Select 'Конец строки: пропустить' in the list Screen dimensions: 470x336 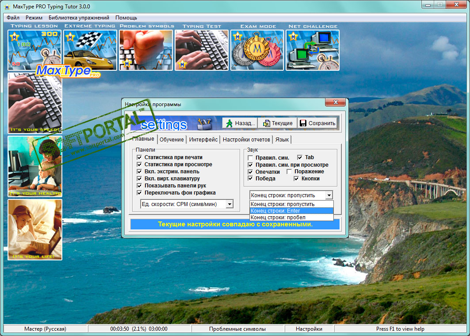click(291, 204)
